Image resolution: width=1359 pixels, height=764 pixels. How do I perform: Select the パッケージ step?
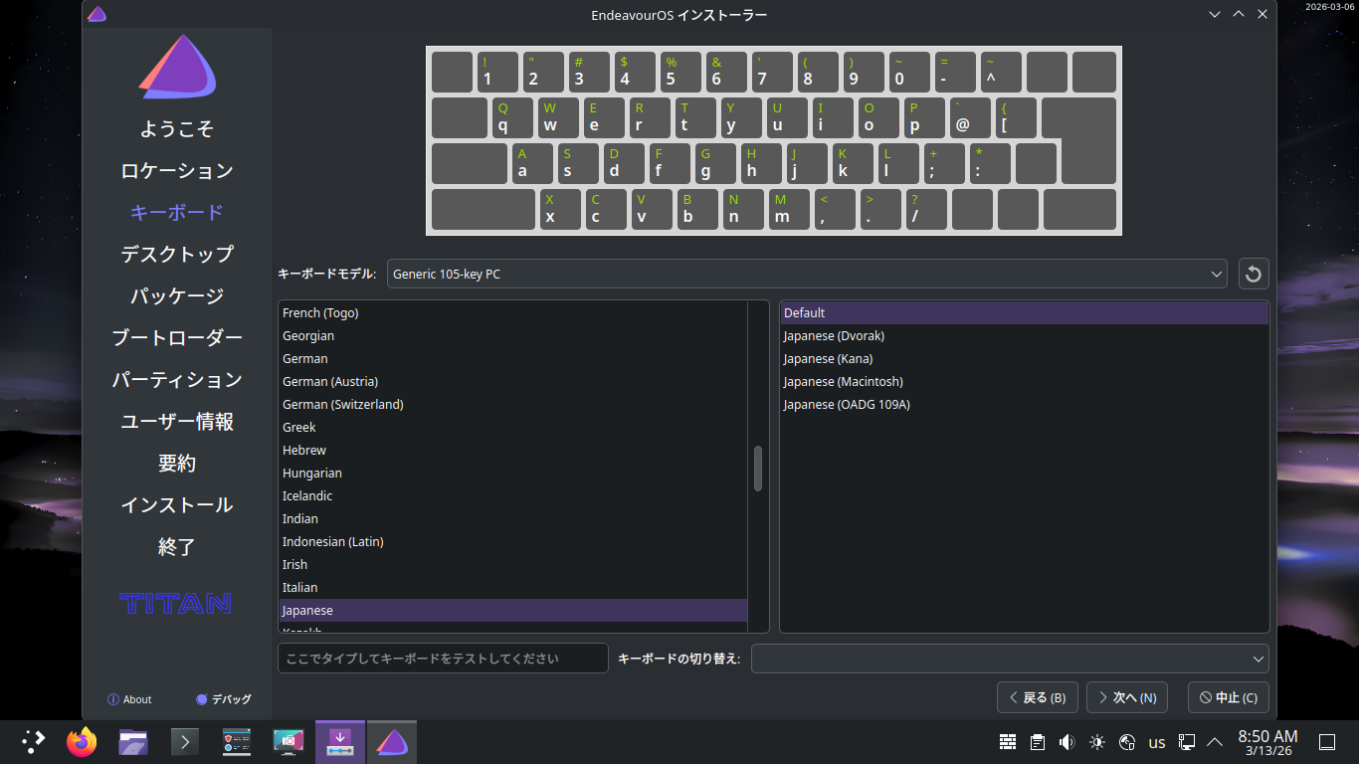[177, 296]
